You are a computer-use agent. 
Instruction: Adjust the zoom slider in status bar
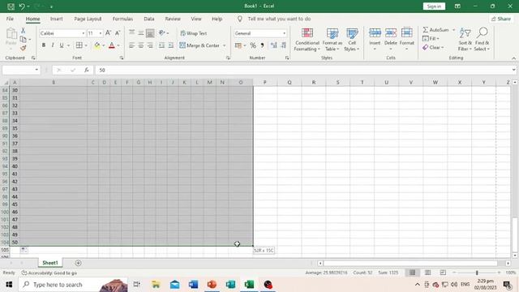click(477, 273)
